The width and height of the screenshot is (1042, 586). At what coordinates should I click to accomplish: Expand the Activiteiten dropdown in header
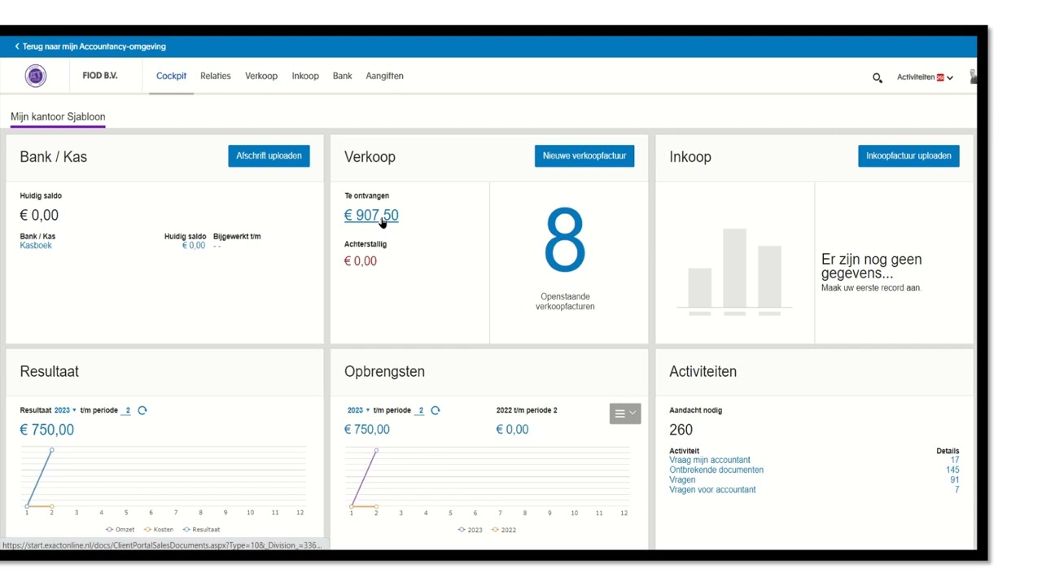pos(950,78)
